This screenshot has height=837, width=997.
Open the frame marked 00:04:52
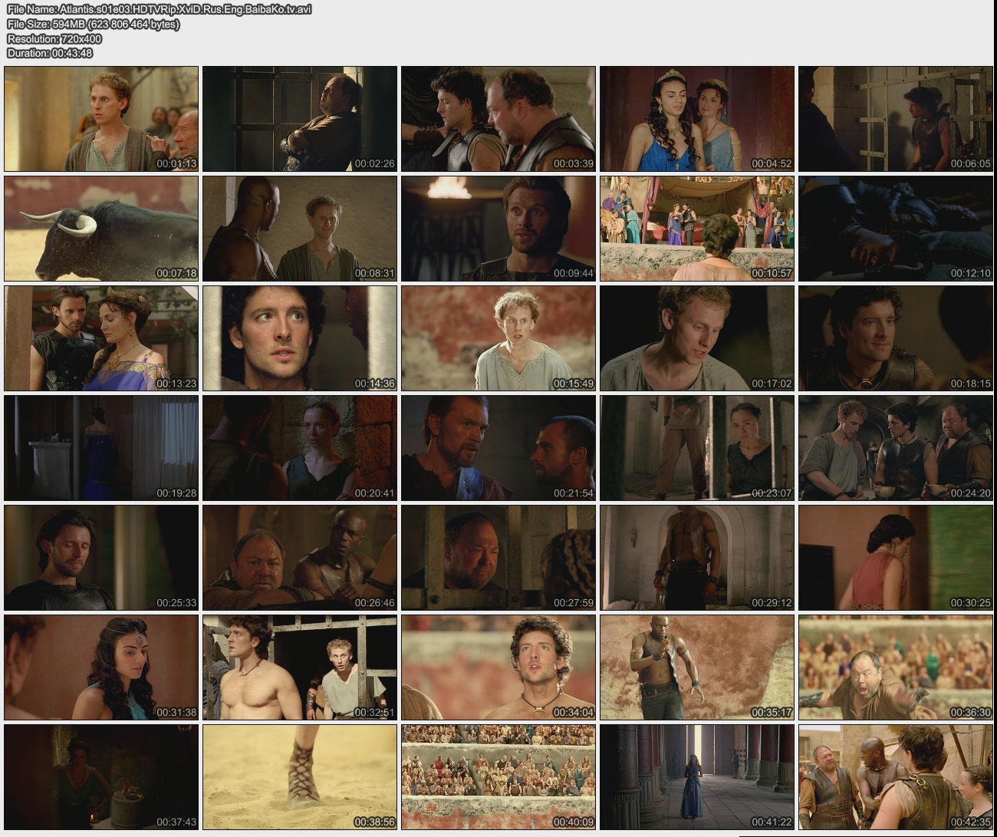[696, 119]
